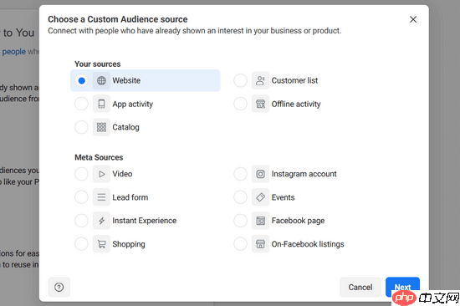
Task: Select the On-Facebook listings radio button
Action: tap(241, 244)
